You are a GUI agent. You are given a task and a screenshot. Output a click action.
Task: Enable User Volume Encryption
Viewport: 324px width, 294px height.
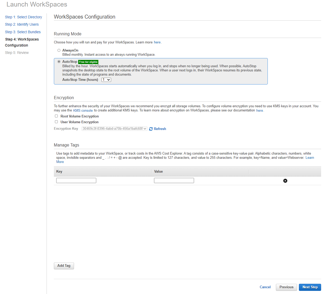coord(56,122)
